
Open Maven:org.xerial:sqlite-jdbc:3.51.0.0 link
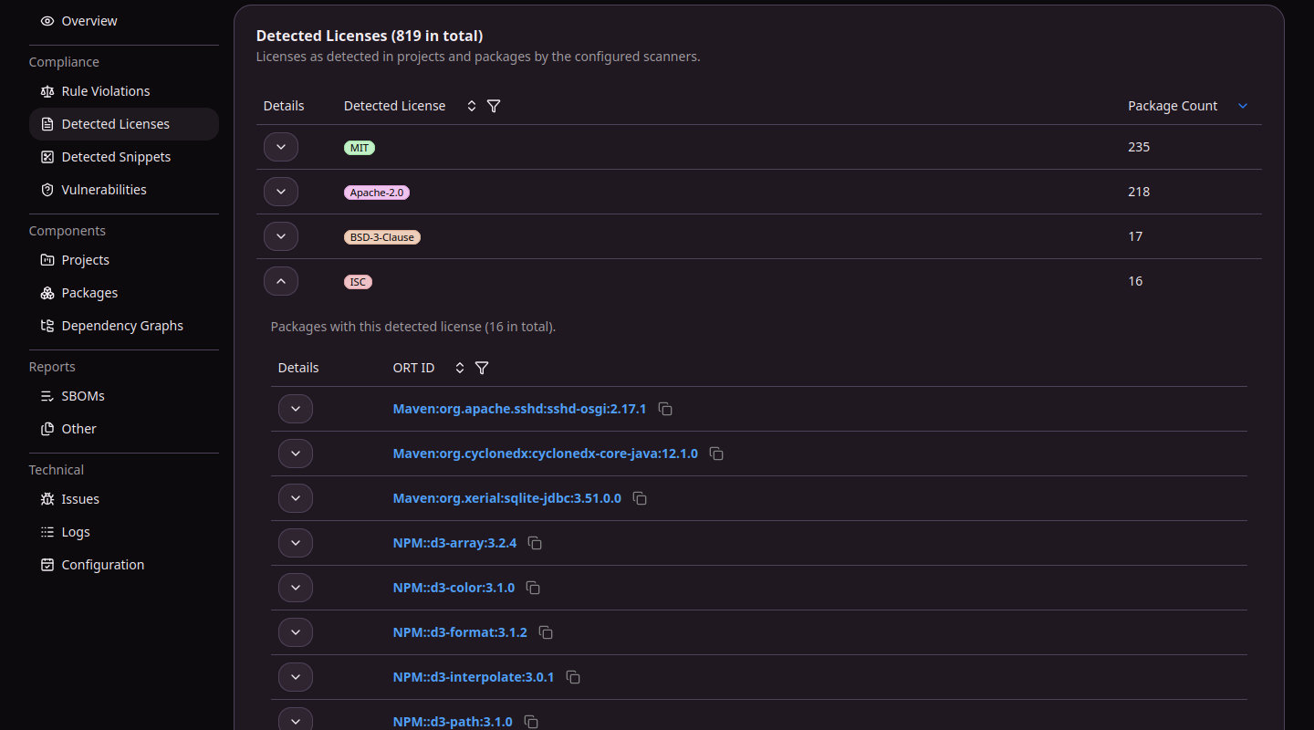(x=506, y=498)
